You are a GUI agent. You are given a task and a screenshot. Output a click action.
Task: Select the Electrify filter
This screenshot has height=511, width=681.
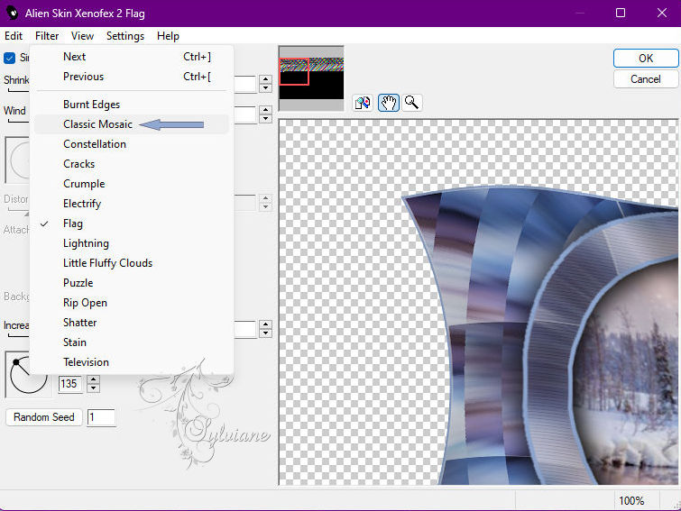(x=132, y=204)
